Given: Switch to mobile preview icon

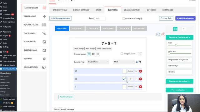Looking at the screenshot, I should [183, 29].
